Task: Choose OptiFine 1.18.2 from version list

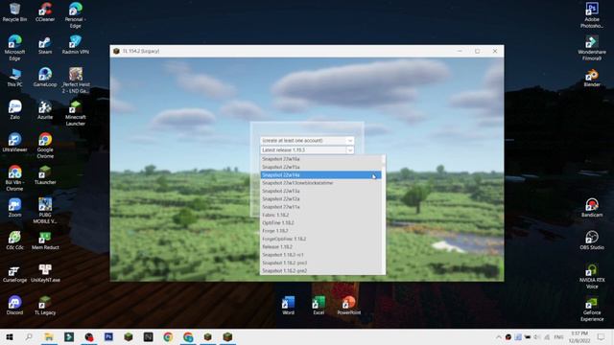Action: (x=320, y=222)
